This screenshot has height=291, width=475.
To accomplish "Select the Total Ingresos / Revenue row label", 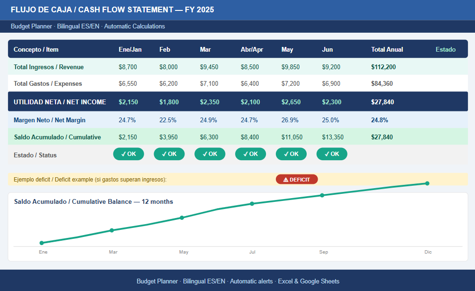I will pyautogui.click(x=48, y=67).
